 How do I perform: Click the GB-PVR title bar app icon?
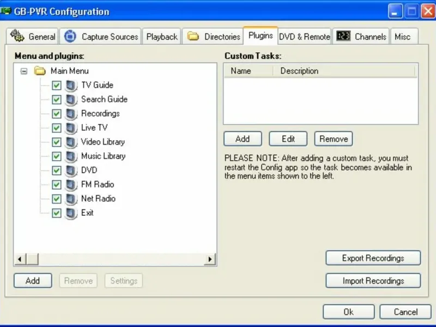[5, 11]
